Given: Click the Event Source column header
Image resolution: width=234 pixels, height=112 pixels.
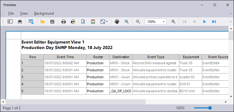Looking at the screenshot, I should 216,57.
